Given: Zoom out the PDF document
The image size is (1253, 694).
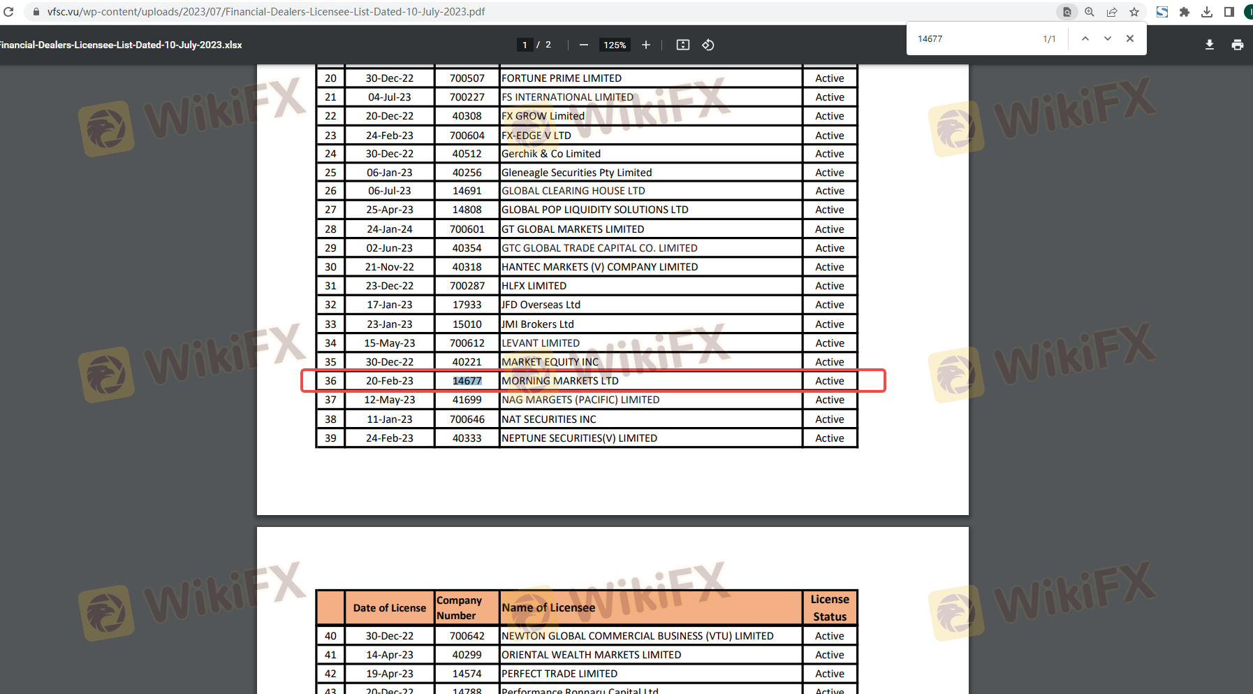Looking at the screenshot, I should click(584, 45).
